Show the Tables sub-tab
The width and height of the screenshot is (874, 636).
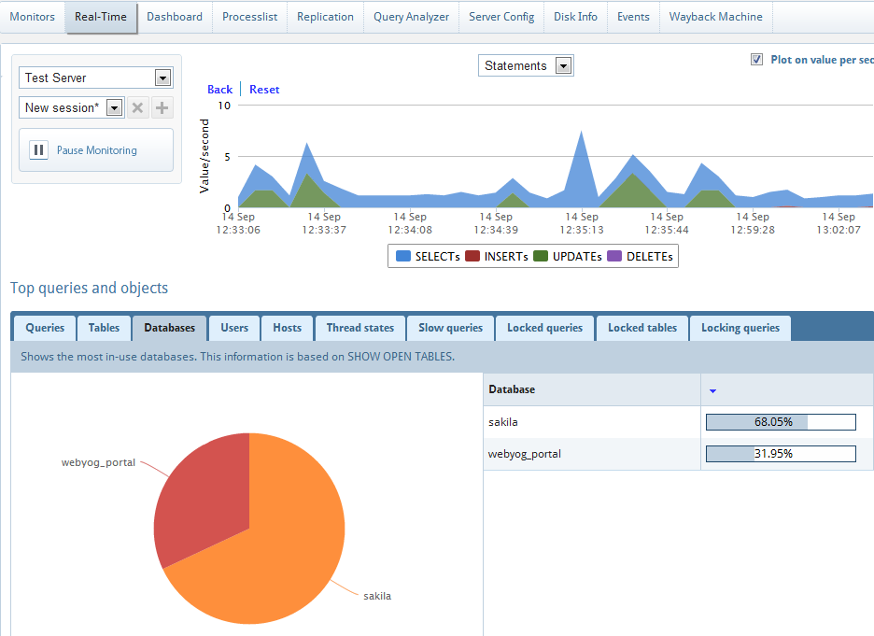pyautogui.click(x=104, y=328)
